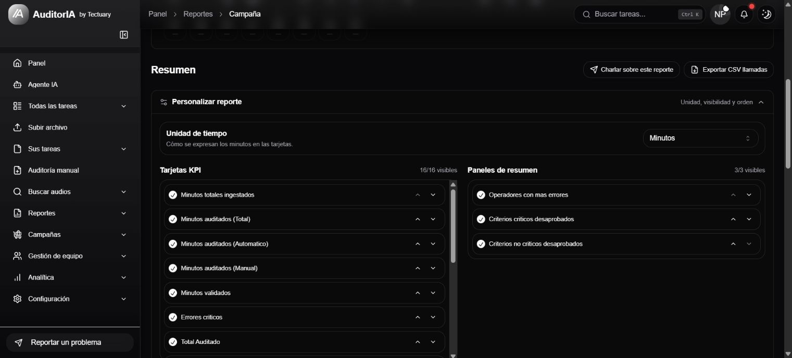Expand Configuración sidebar submenu
Viewport: 792px width, 358px height.
pyautogui.click(x=123, y=299)
